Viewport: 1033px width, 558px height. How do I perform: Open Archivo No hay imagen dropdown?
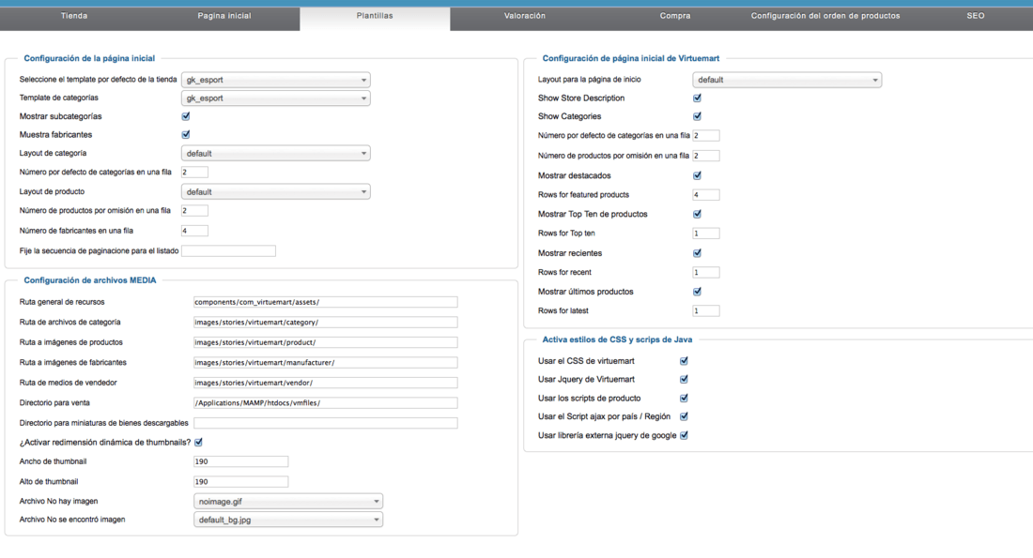click(x=288, y=502)
